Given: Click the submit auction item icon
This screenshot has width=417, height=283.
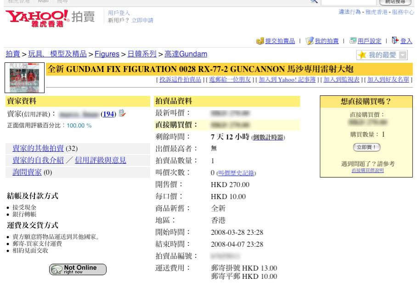Looking at the screenshot, I should tap(260, 41).
